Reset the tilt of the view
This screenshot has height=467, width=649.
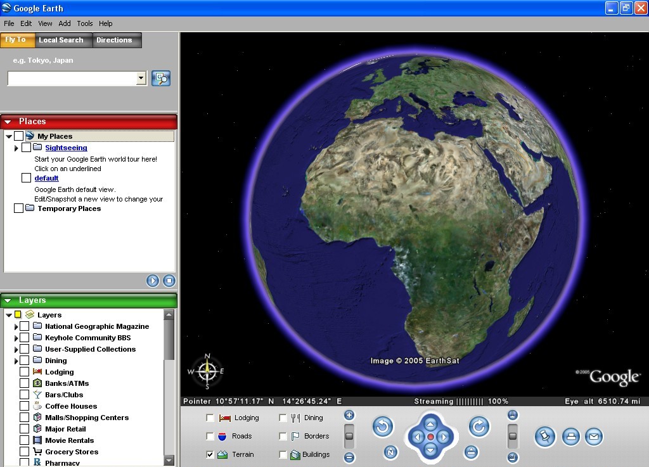(x=471, y=452)
